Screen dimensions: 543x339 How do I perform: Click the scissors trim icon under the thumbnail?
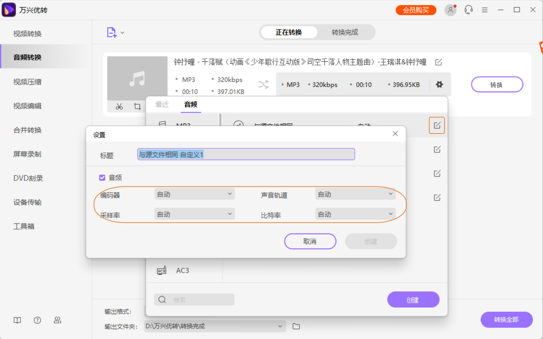tap(119, 106)
